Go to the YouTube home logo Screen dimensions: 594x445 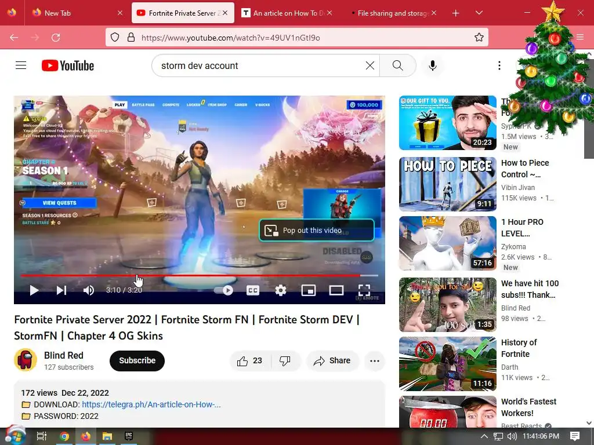pos(68,65)
